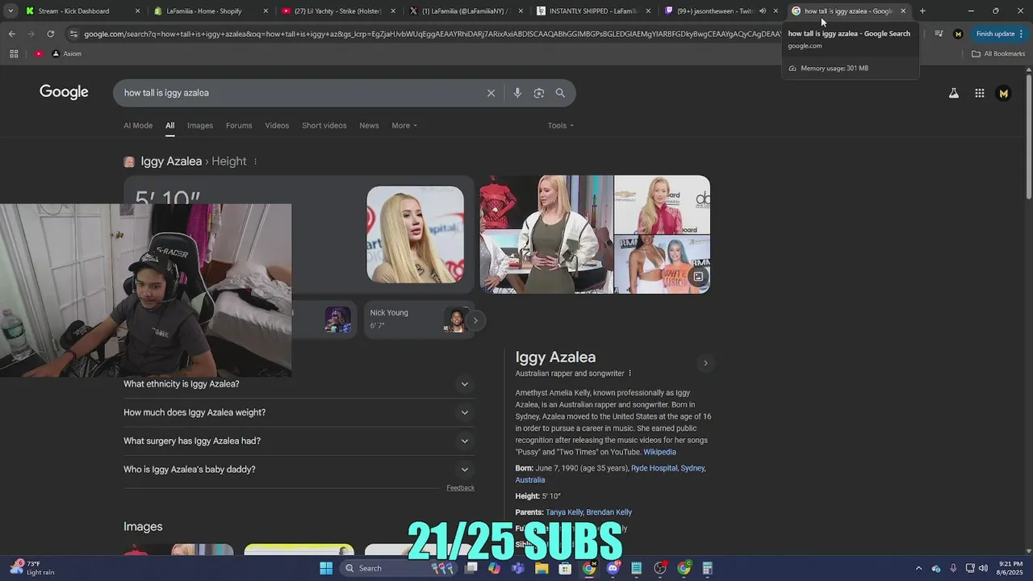Open Chrome profile M icon in toolbar
Screen dimensions: 1033x581
[x=958, y=34]
